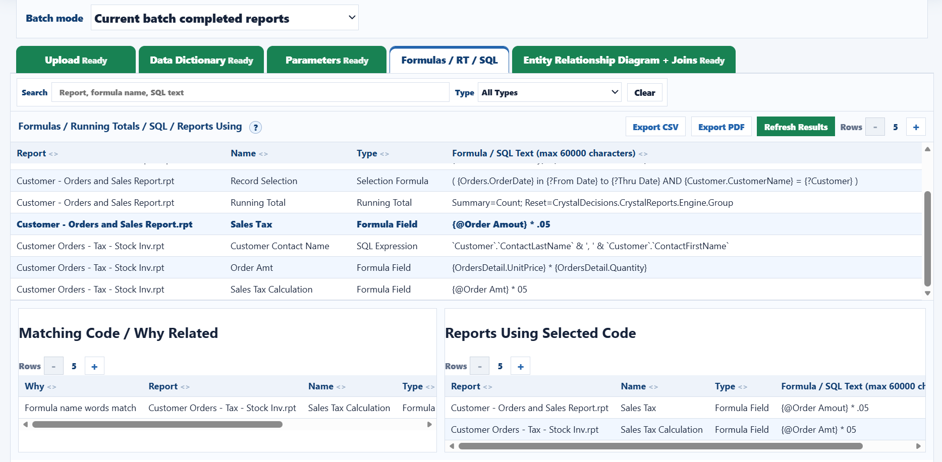Select the bold Sales Tax formula row

tap(466, 224)
